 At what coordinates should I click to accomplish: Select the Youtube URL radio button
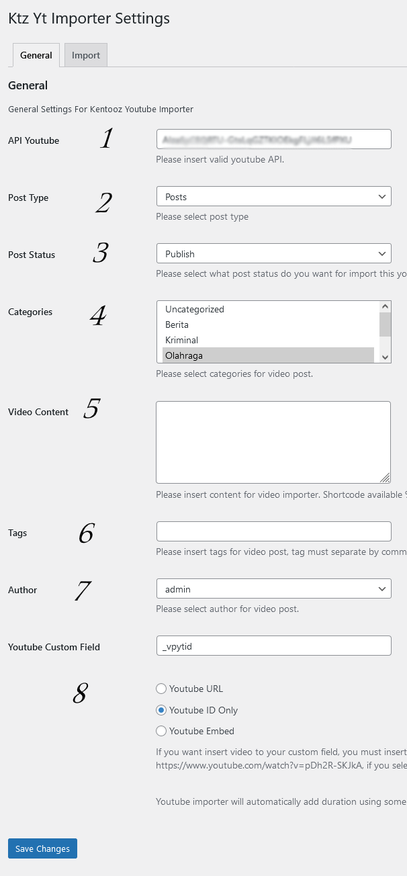[x=161, y=689]
